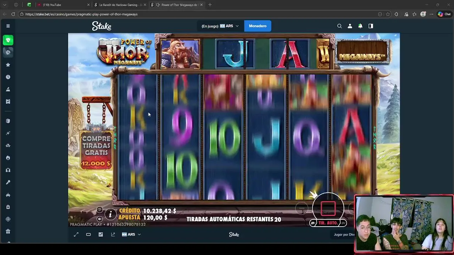Open the user profile icon in Stake header

[350, 26]
